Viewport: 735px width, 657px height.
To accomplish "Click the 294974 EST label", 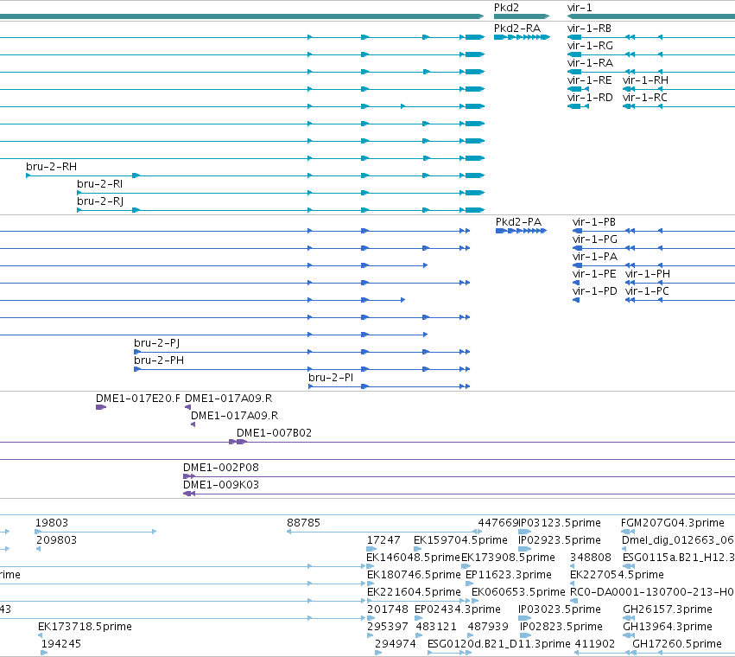I will point(396,645).
